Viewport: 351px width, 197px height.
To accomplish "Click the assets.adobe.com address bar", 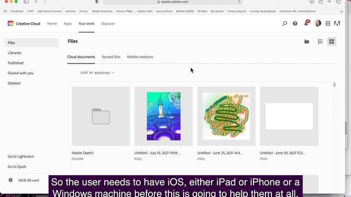I will (x=172, y=2).
